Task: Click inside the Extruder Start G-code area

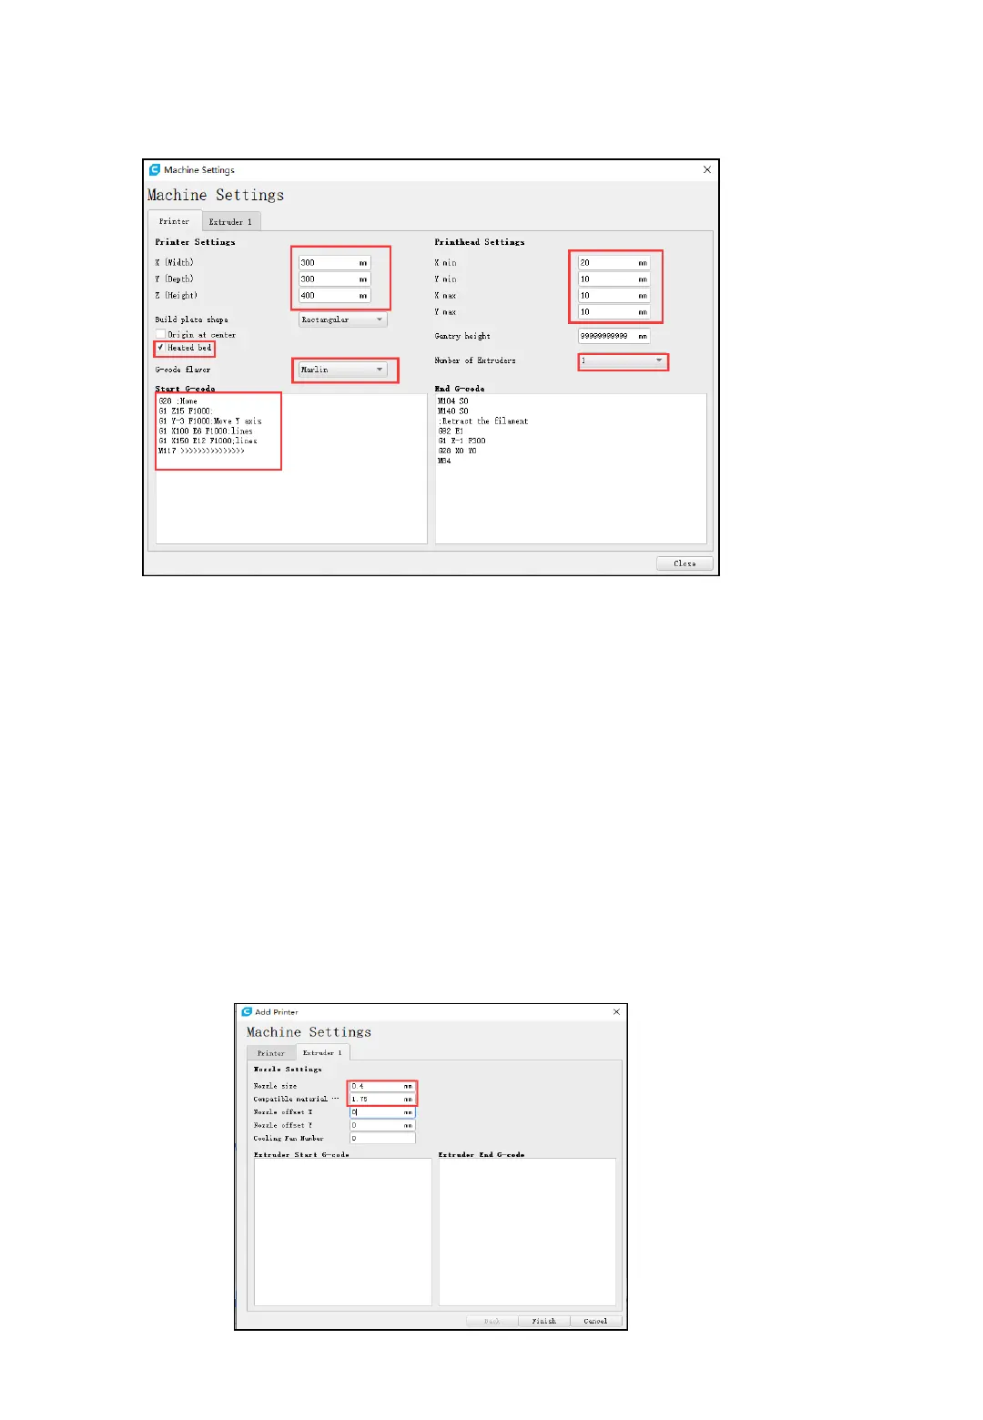Action: 342,1232
